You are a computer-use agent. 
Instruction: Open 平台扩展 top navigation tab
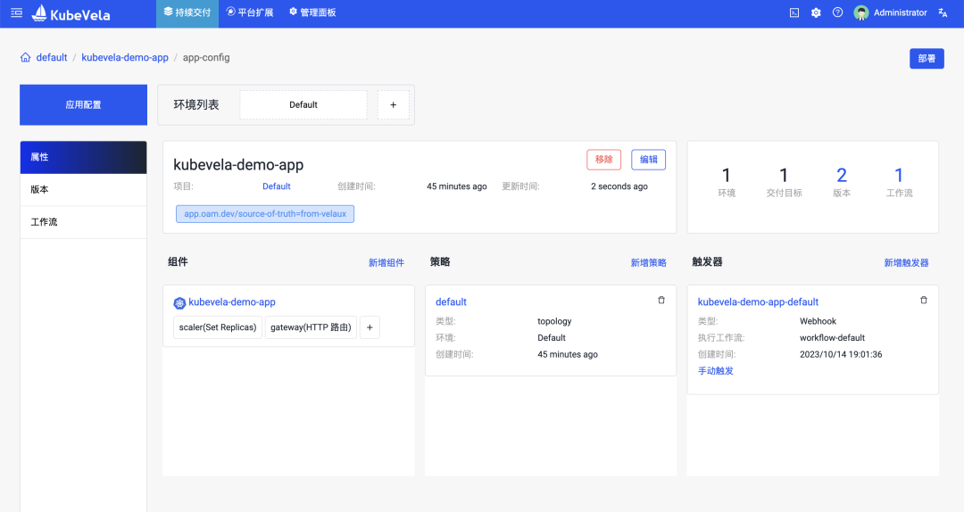point(250,12)
